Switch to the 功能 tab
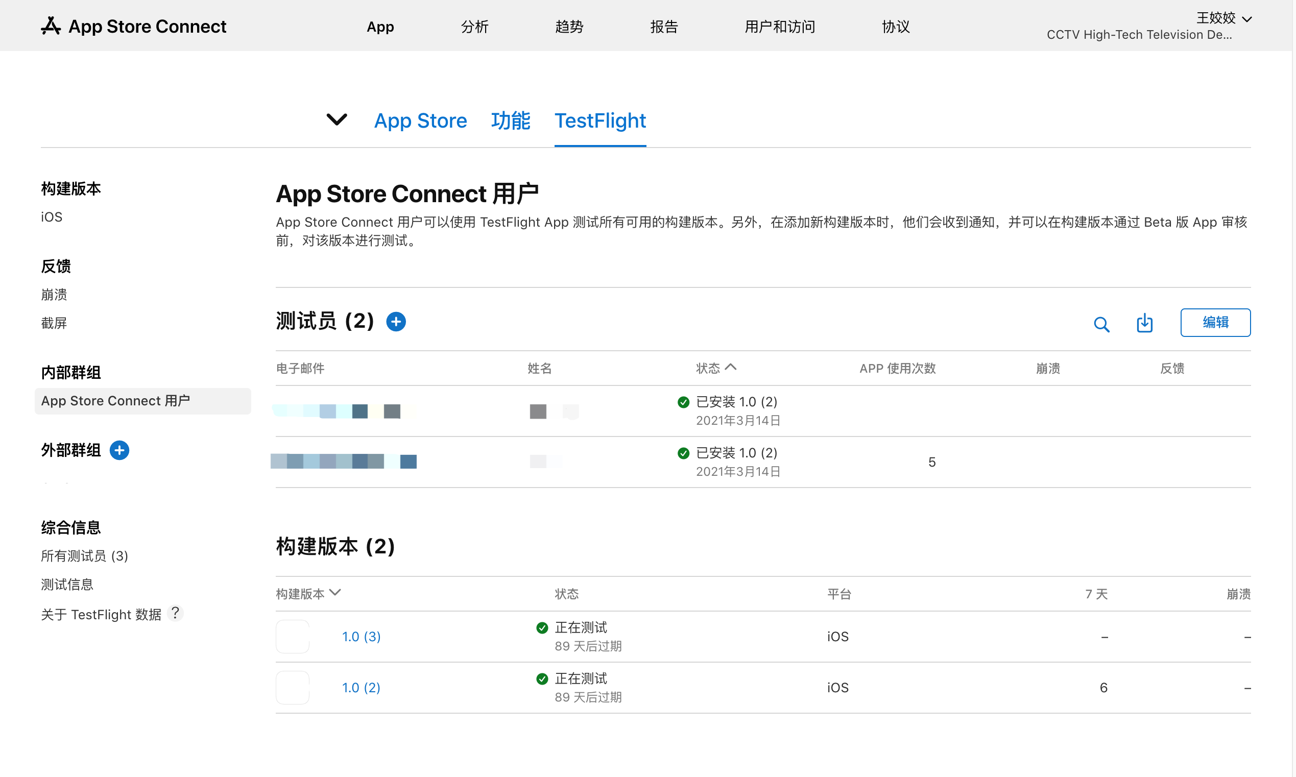The width and height of the screenshot is (1296, 777). (510, 121)
